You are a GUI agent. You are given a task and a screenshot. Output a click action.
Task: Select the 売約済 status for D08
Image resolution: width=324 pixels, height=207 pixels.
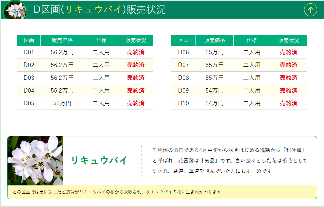(288, 78)
